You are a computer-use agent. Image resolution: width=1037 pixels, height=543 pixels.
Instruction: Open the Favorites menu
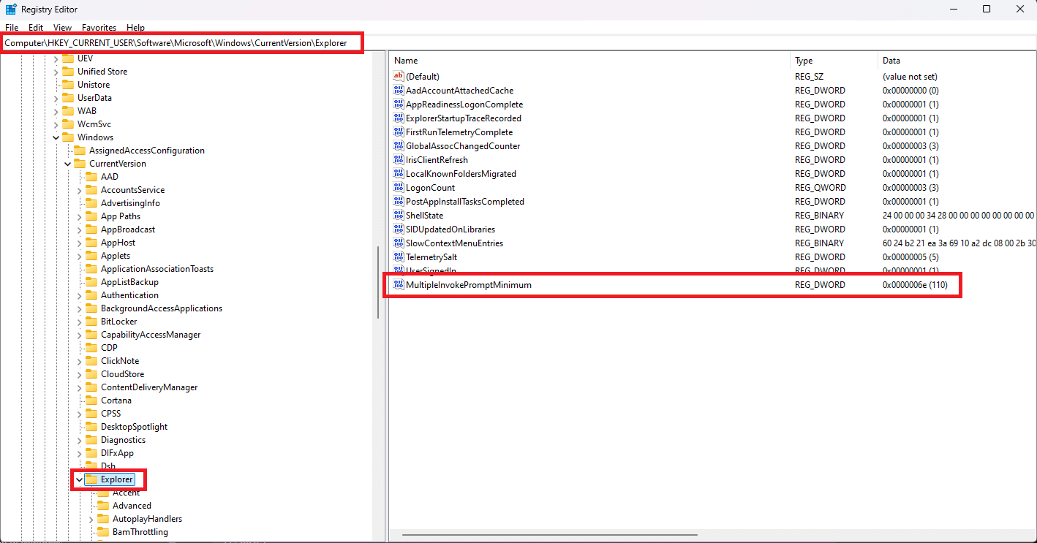(99, 28)
